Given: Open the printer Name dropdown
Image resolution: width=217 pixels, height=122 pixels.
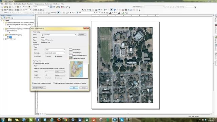Looking at the screenshot, I should pyautogui.click(x=75, y=35).
